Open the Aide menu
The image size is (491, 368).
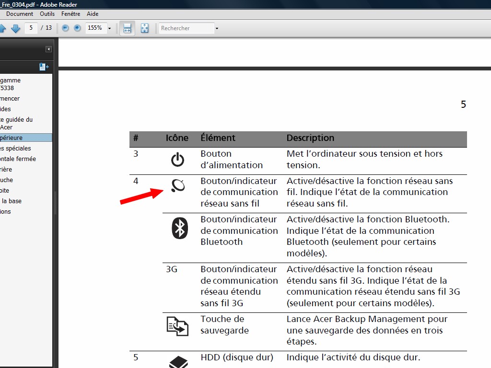pos(93,14)
